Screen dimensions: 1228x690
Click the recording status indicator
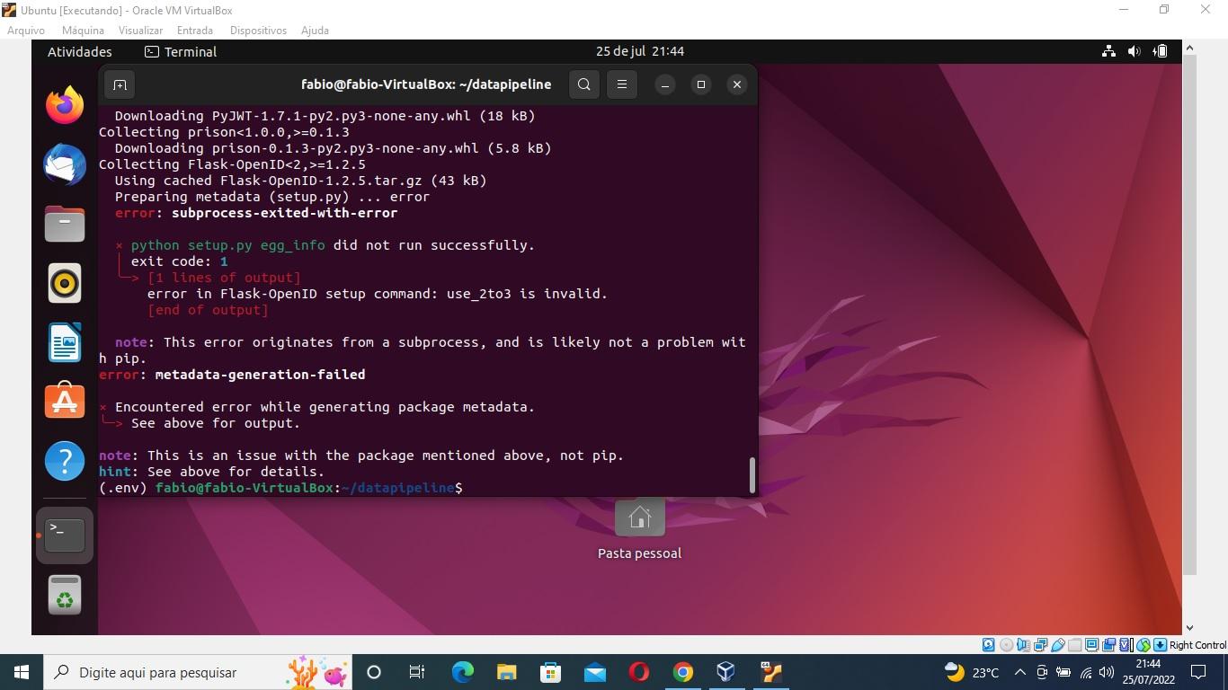pyautogui.click(x=1108, y=645)
